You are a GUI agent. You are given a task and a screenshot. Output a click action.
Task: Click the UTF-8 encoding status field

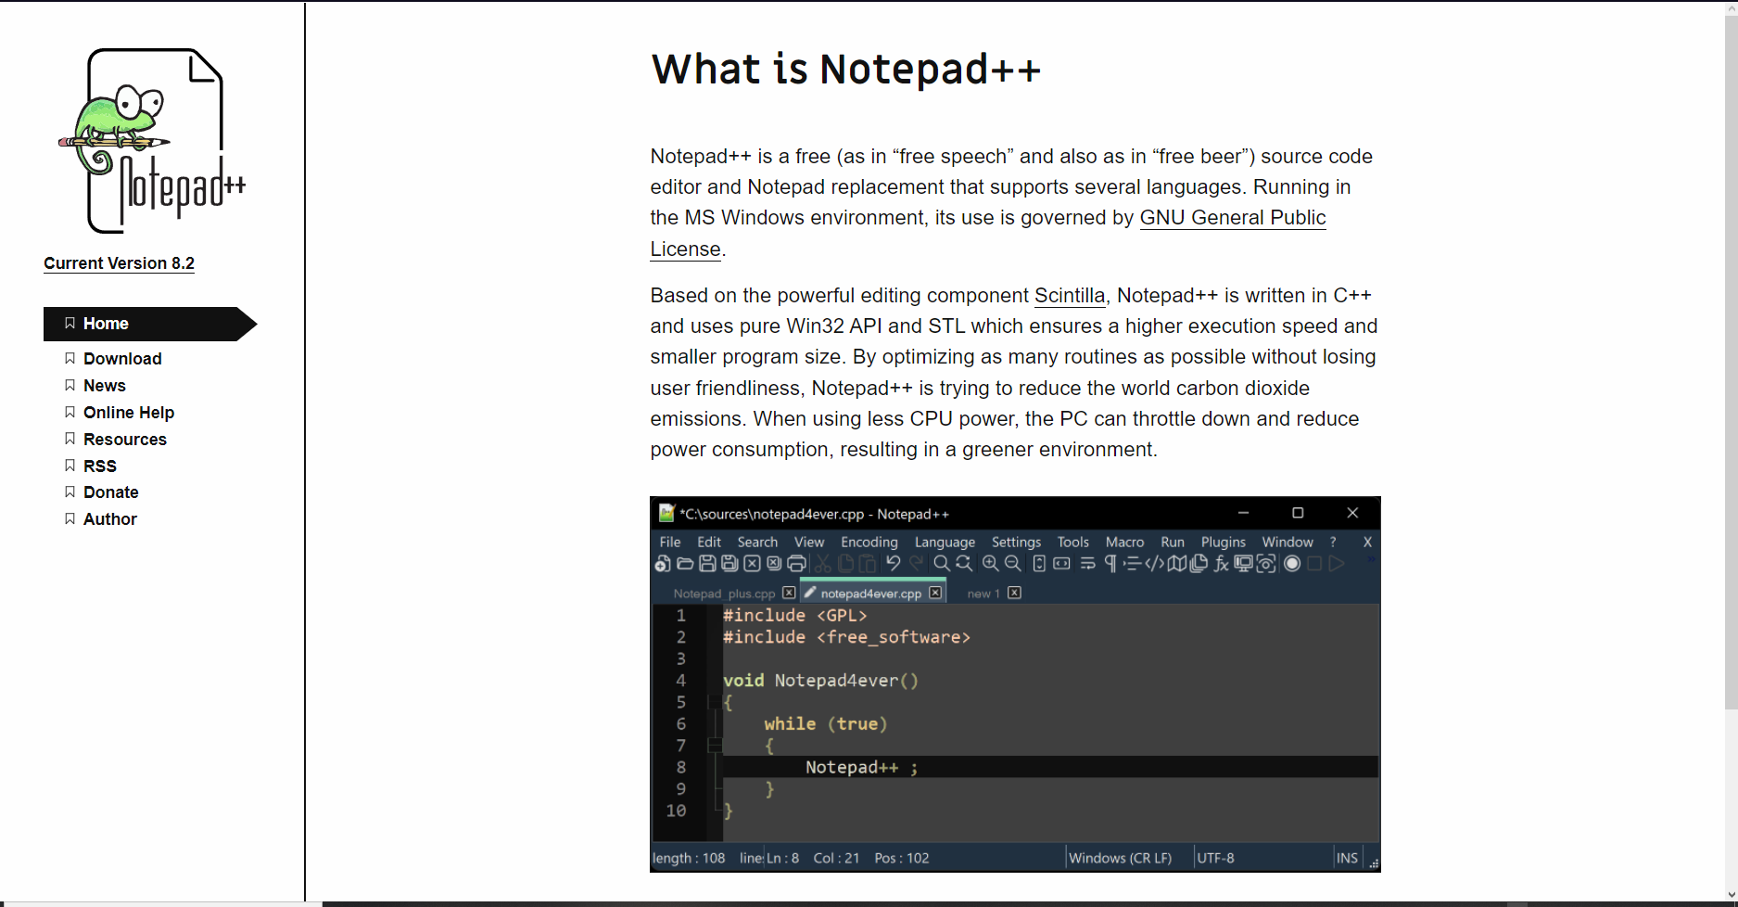tap(1215, 858)
